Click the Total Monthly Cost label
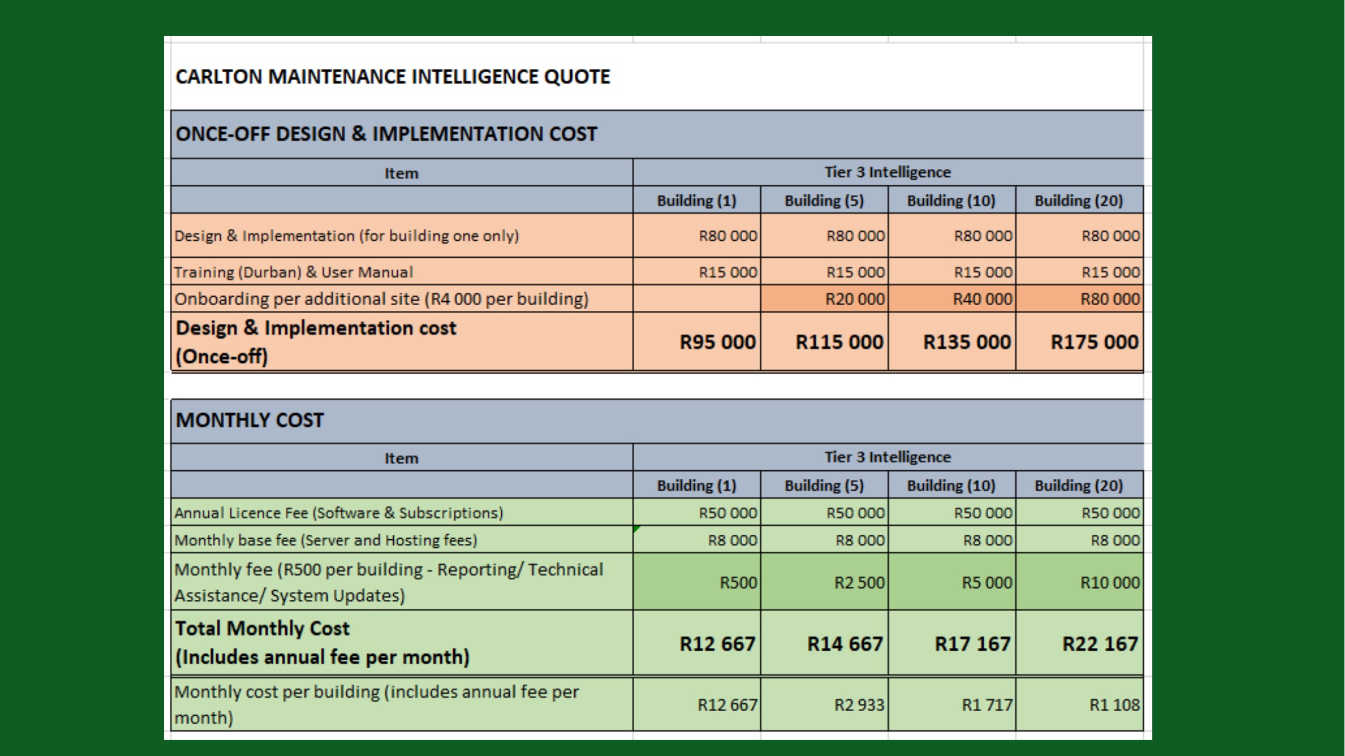 (323, 643)
